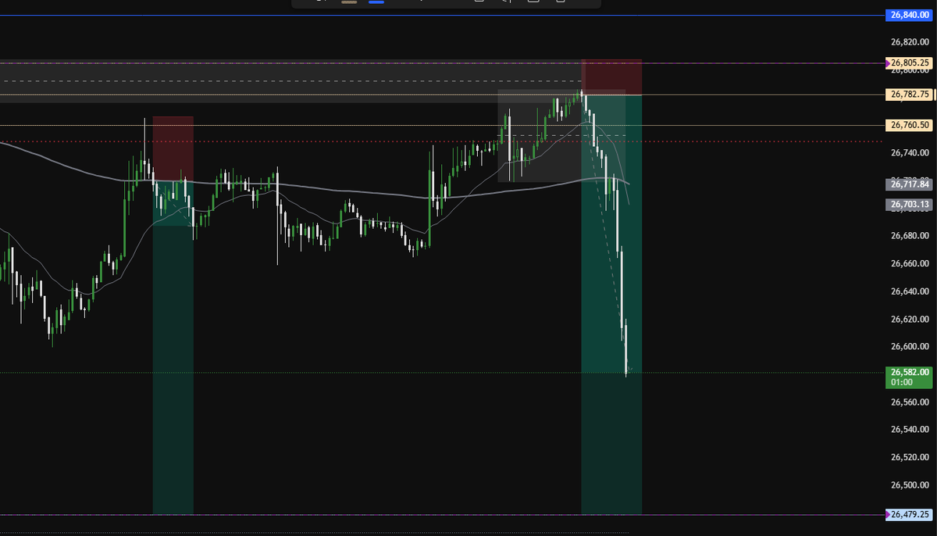Click the 26,560.00 price axis tick
This screenshot has width=937, height=536.
coord(910,402)
